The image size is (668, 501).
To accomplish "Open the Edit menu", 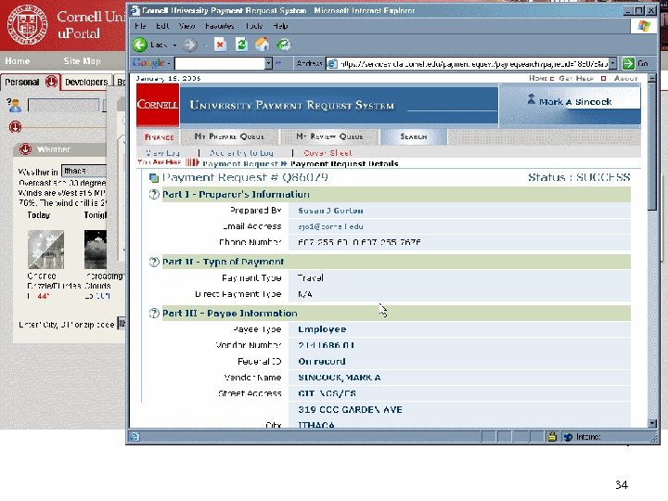I will (162, 26).
